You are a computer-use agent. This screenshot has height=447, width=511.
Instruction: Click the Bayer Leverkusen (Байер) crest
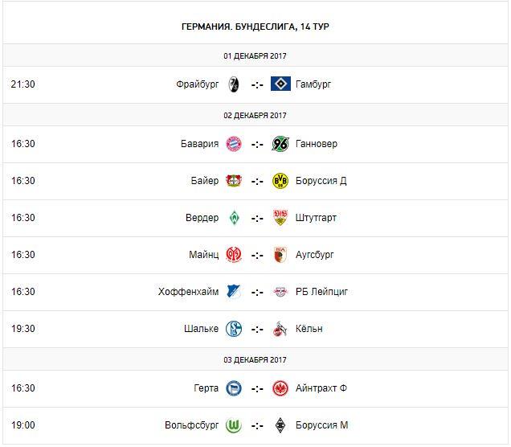click(x=233, y=181)
